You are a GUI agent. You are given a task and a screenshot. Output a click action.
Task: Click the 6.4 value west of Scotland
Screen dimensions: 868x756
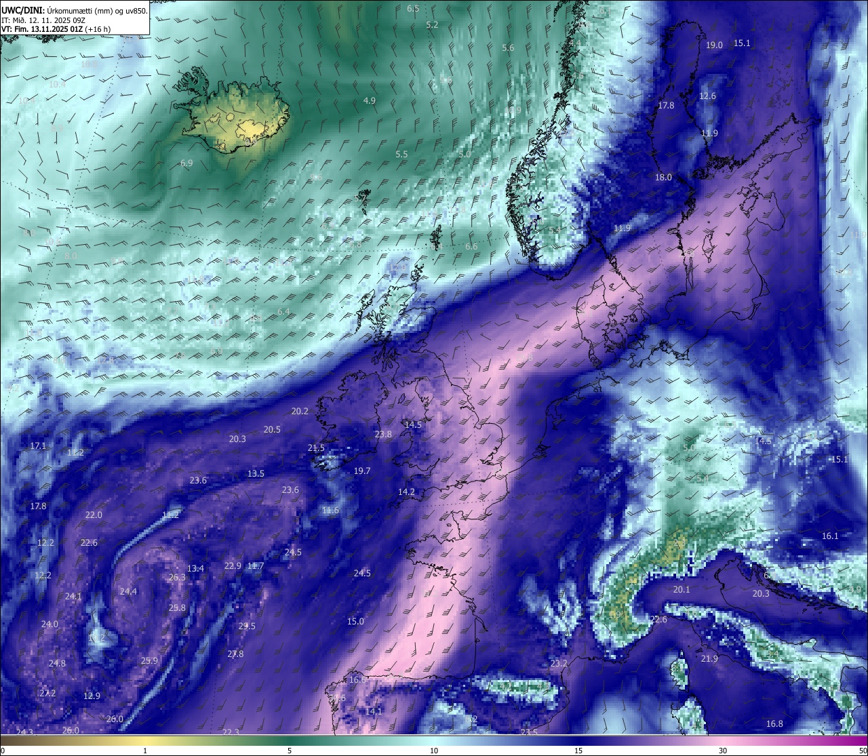283,311
